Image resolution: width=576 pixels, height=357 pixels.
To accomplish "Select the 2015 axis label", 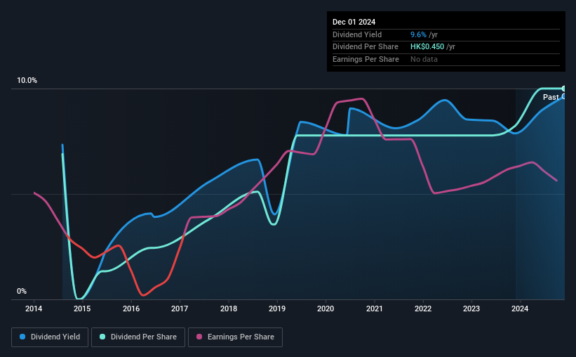I will (82, 309).
